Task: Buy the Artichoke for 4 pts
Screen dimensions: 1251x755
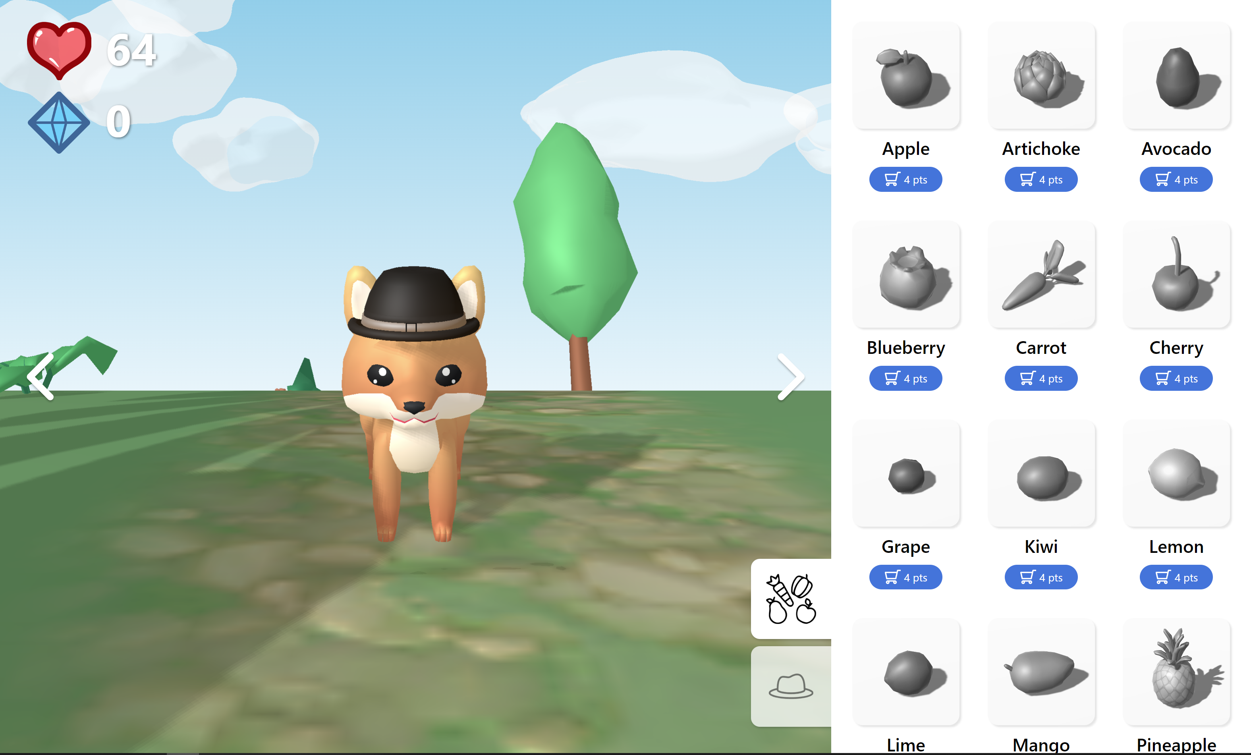Action: [1041, 179]
